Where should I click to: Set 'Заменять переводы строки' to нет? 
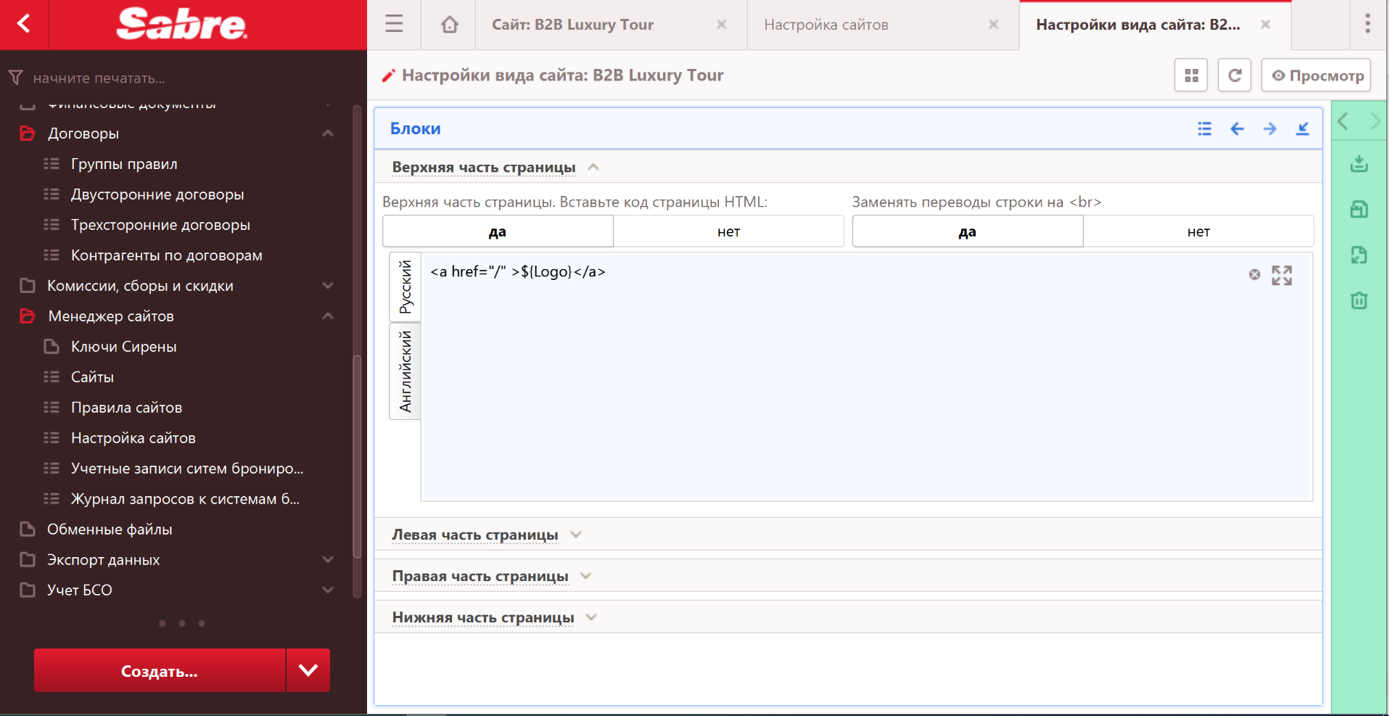click(x=1198, y=232)
